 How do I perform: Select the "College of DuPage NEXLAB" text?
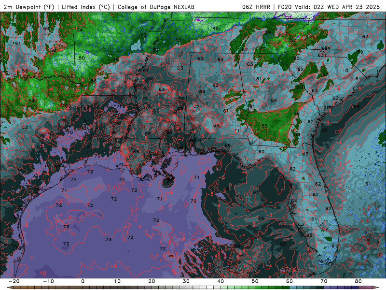tap(156, 7)
